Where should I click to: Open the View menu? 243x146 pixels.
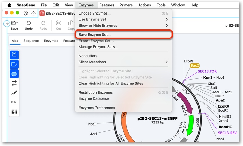(69, 5)
